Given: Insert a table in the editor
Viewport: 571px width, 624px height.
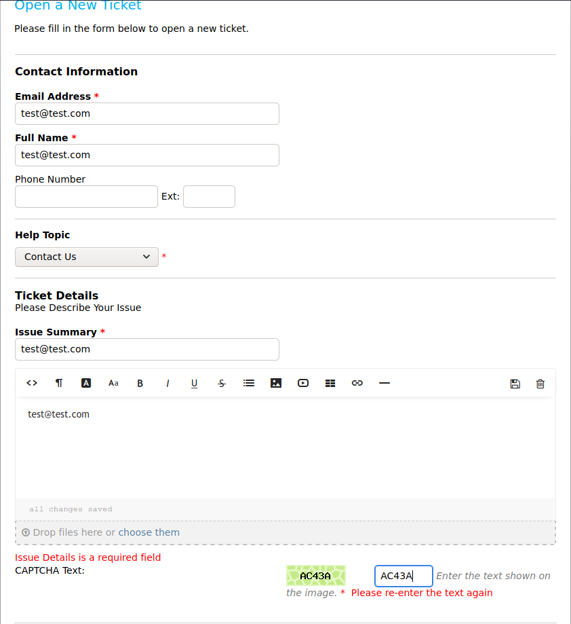Looking at the screenshot, I should 330,383.
